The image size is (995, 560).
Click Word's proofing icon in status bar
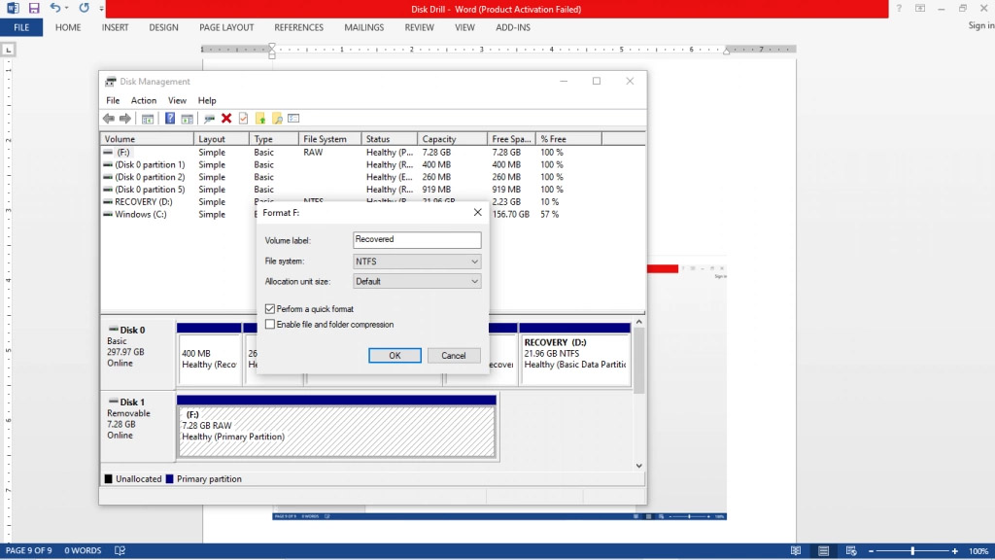point(120,551)
